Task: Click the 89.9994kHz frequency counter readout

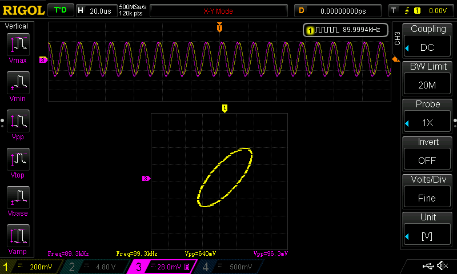Action: coord(362,30)
